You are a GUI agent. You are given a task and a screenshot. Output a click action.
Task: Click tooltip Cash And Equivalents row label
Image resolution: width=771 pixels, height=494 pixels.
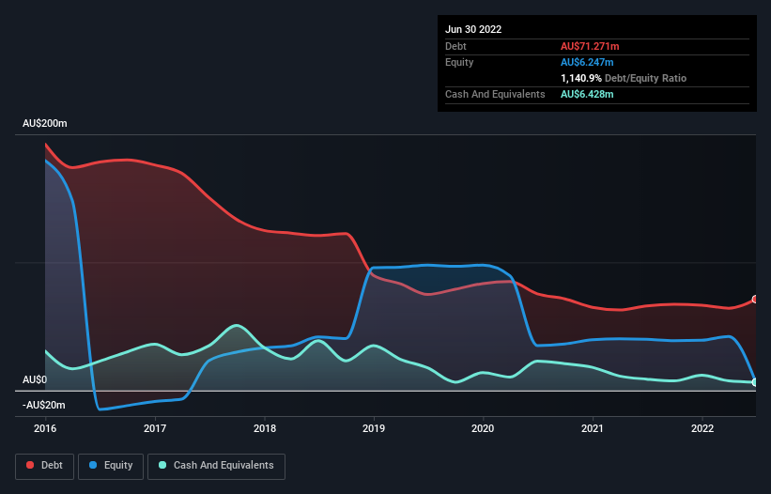click(x=495, y=94)
